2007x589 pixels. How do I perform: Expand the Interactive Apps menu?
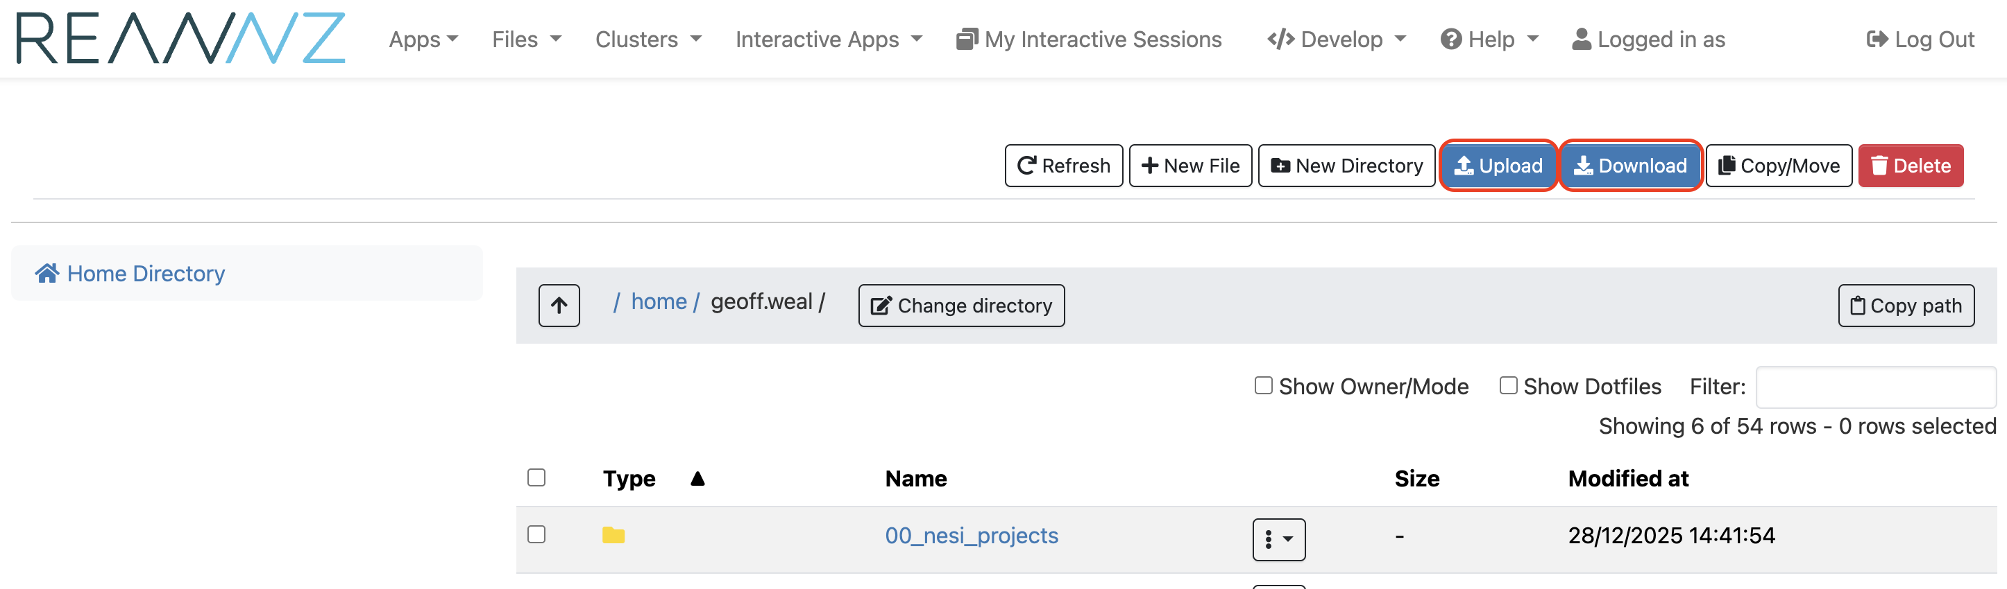827,39
